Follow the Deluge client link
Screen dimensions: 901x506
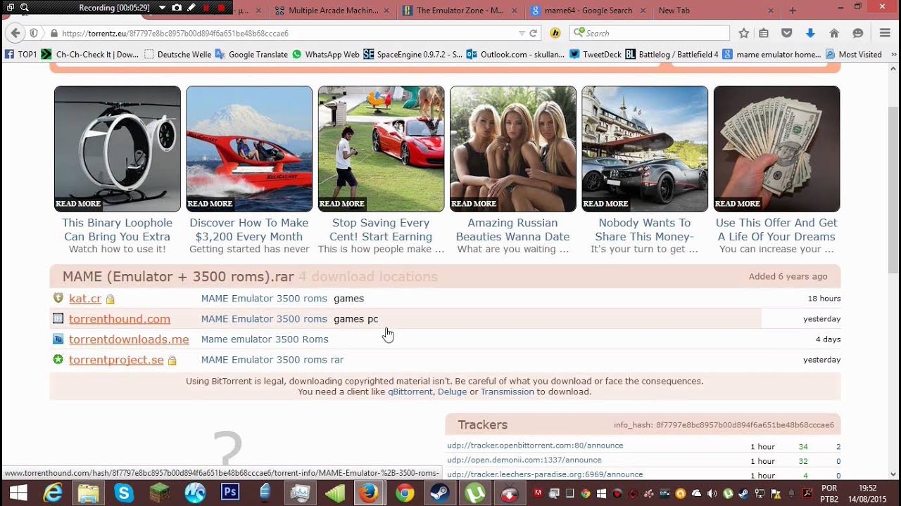coord(452,392)
